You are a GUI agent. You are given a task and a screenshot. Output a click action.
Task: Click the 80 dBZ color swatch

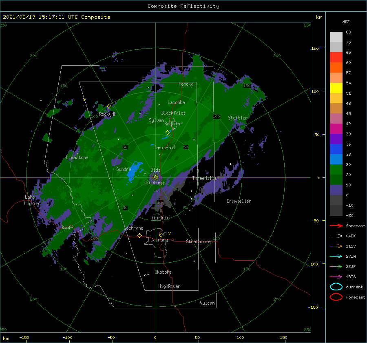point(336,37)
